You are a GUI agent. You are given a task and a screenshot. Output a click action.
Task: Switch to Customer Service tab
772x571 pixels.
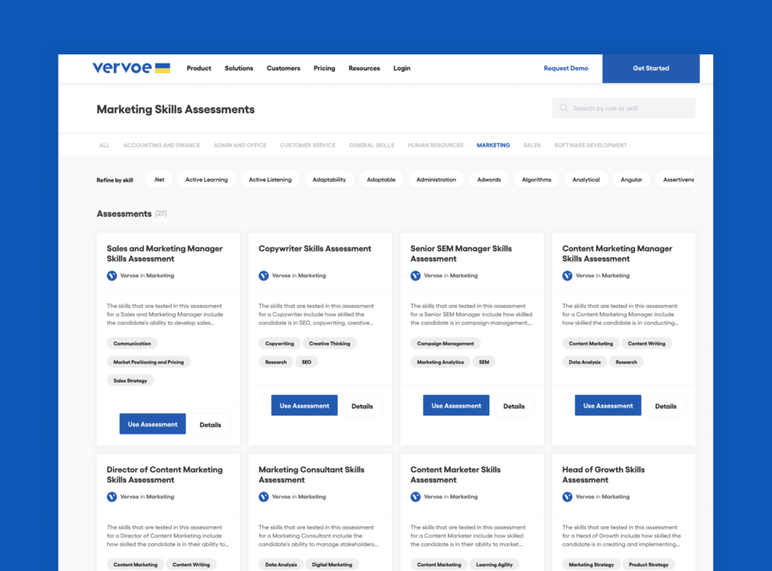tap(308, 146)
